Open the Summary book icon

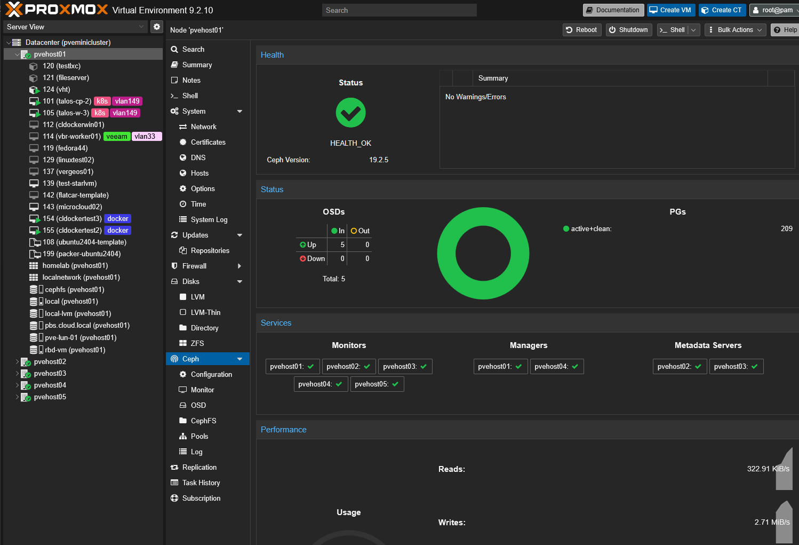click(x=174, y=65)
